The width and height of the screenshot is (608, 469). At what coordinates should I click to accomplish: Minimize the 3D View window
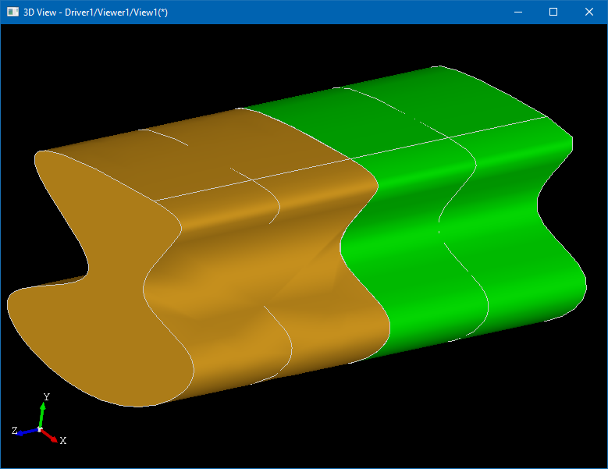click(517, 12)
